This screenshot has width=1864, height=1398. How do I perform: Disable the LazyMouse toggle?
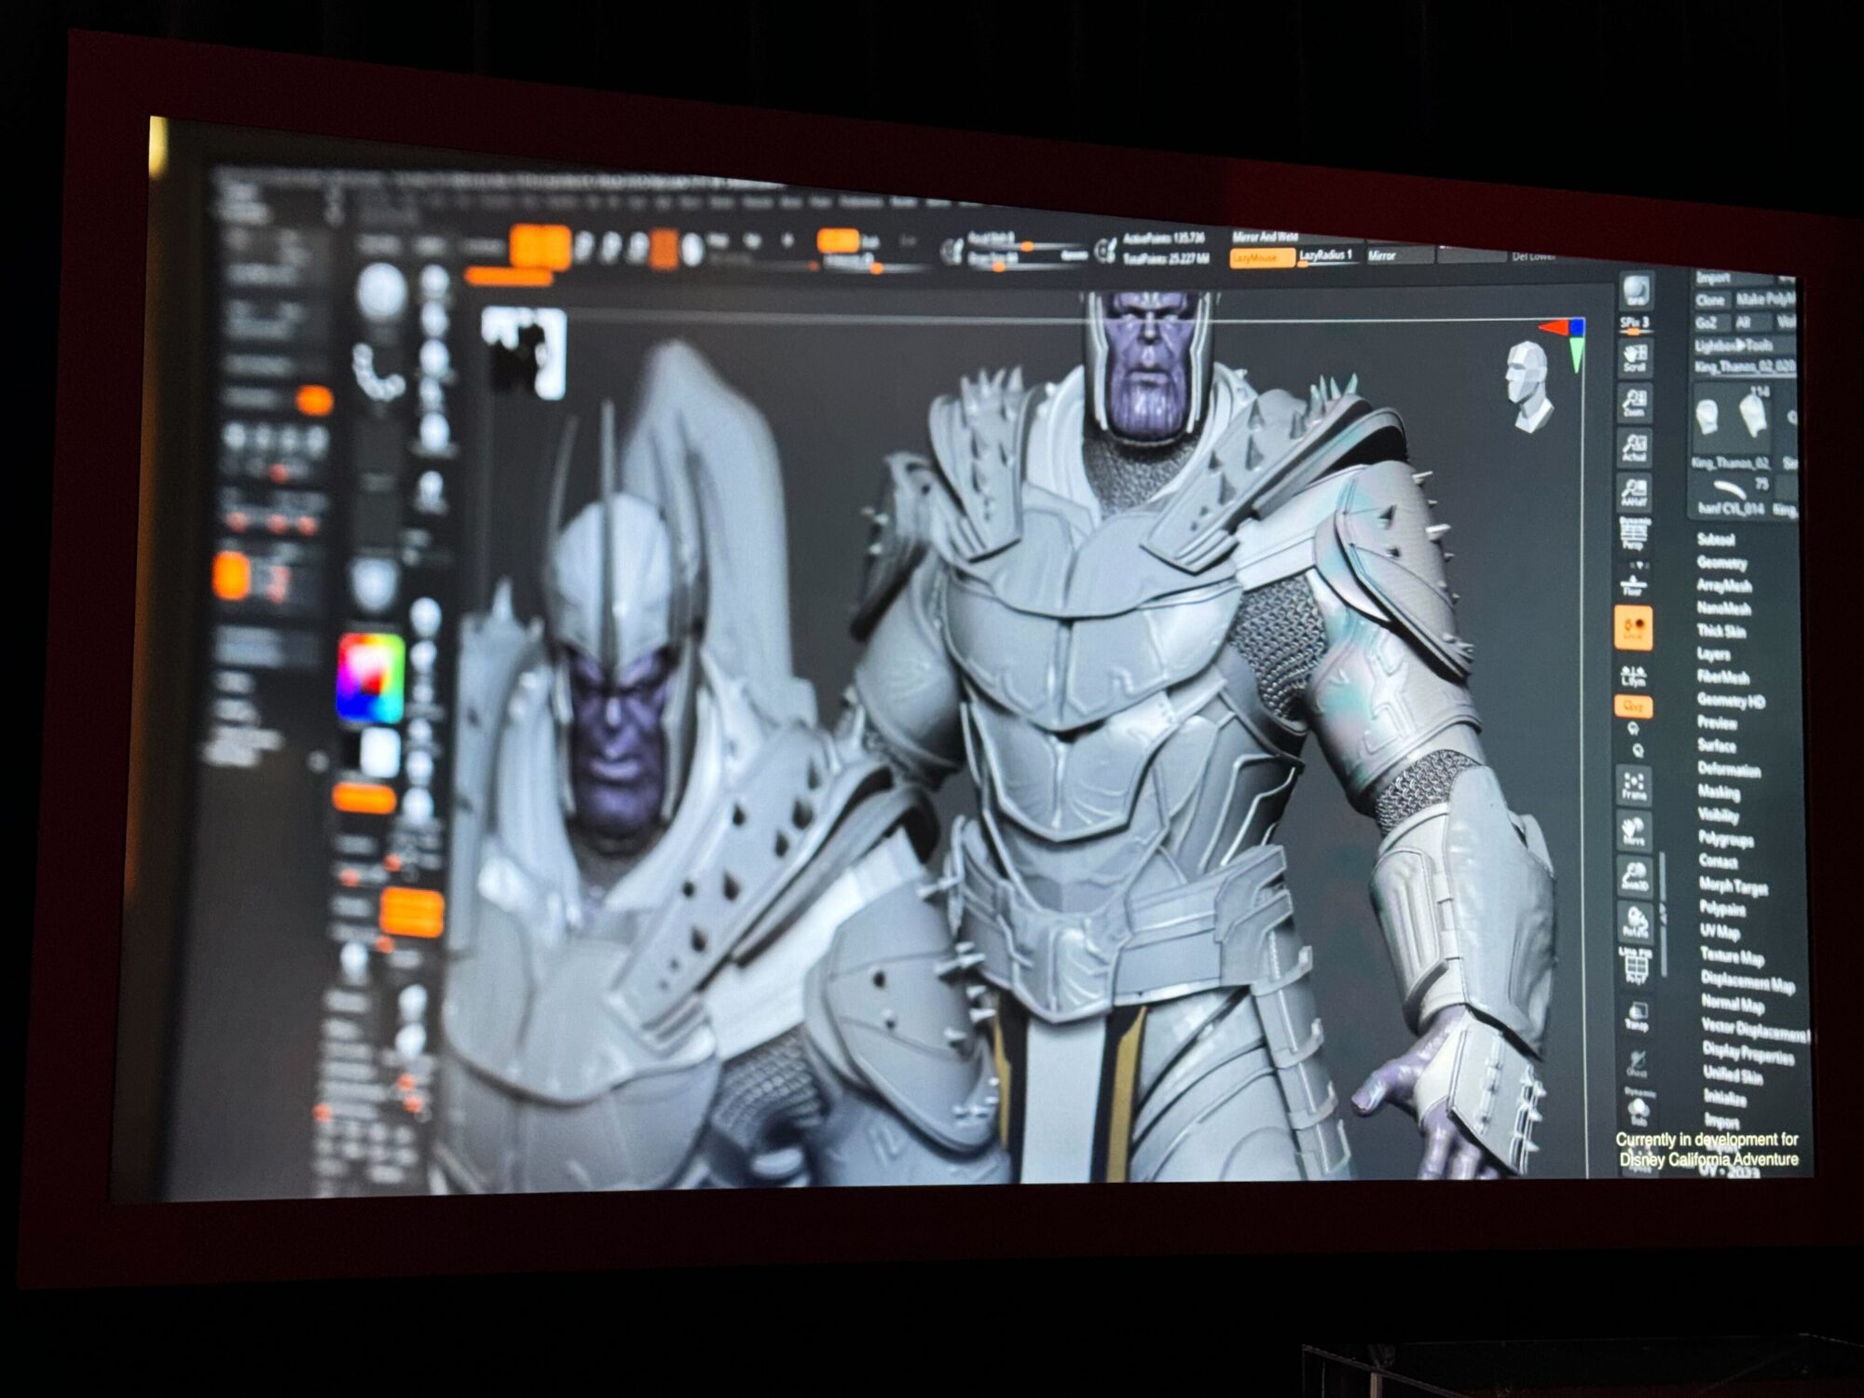pyautogui.click(x=1261, y=258)
